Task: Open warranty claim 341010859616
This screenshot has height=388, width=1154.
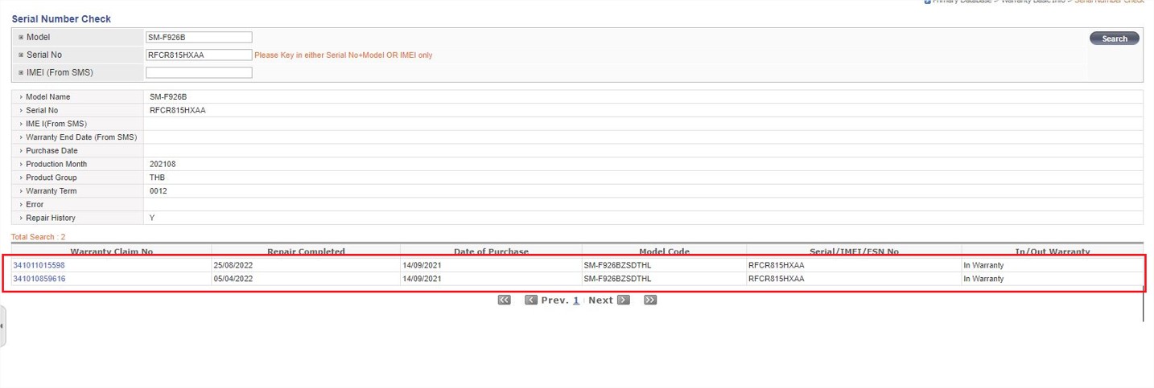Action: pos(39,279)
